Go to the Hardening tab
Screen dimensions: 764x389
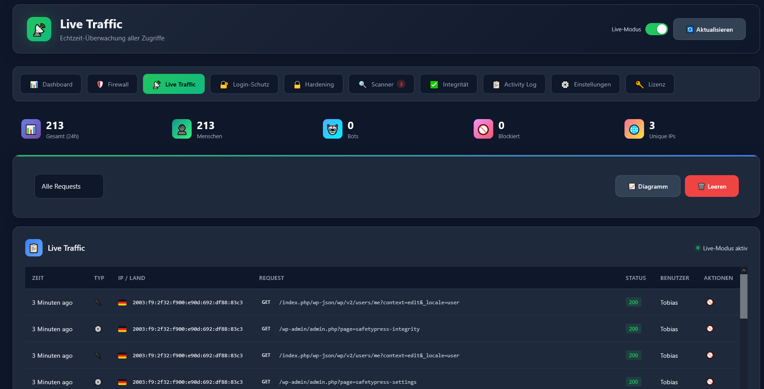[x=313, y=84]
